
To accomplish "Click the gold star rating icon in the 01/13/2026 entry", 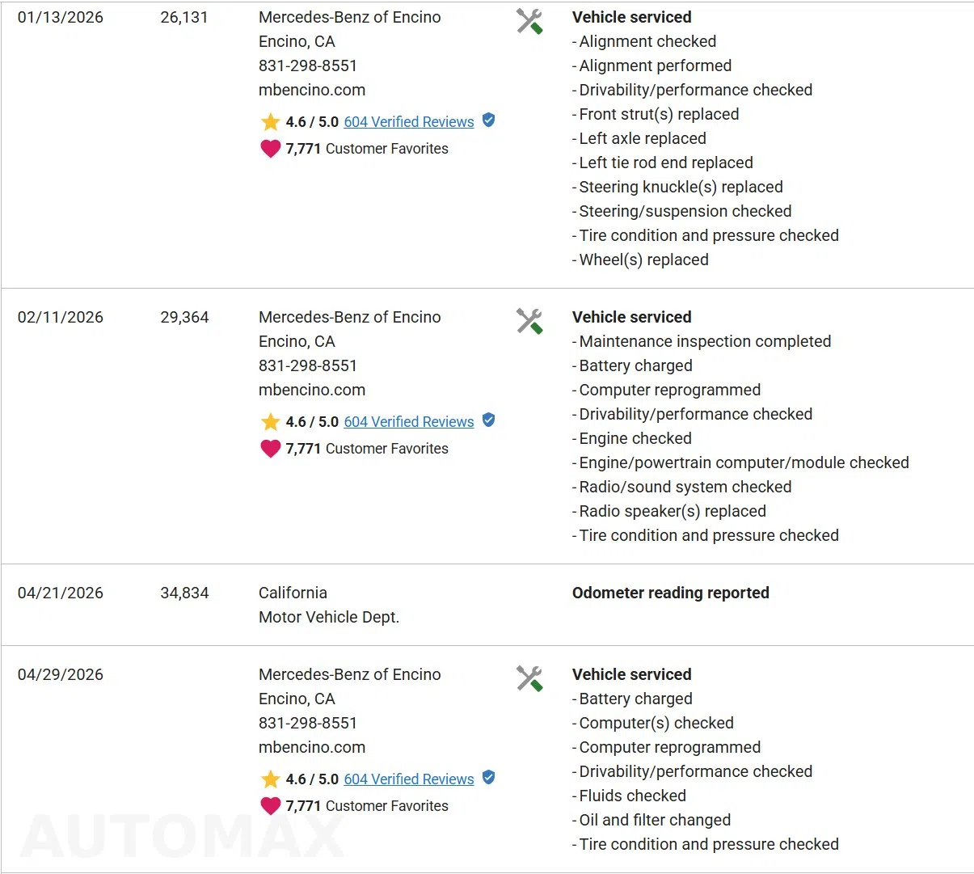I will tap(270, 122).
